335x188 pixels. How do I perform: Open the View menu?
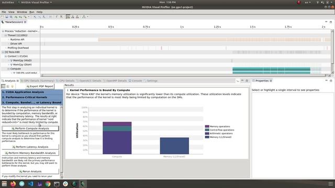(x=12, y=12)
